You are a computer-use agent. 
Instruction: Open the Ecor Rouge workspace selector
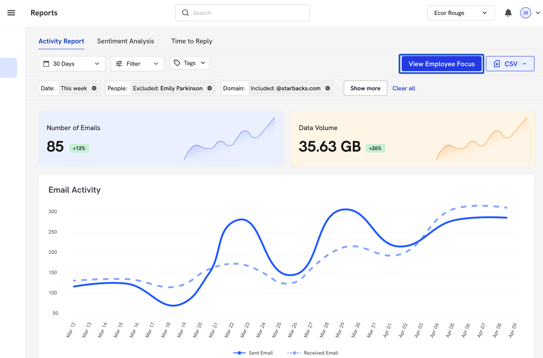[461, 13]
